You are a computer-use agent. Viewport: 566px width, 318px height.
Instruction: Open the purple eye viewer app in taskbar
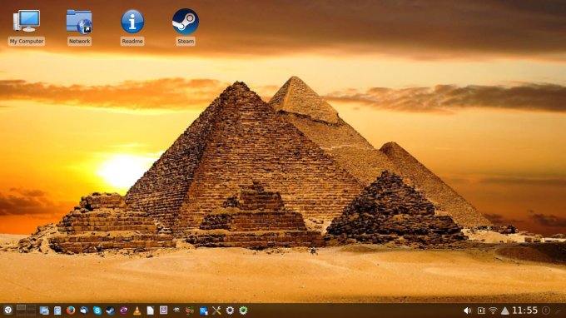(x=124, y=311)
